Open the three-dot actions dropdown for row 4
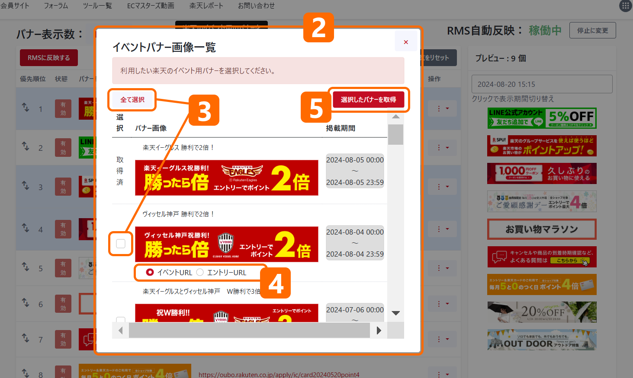 (442, 229)
